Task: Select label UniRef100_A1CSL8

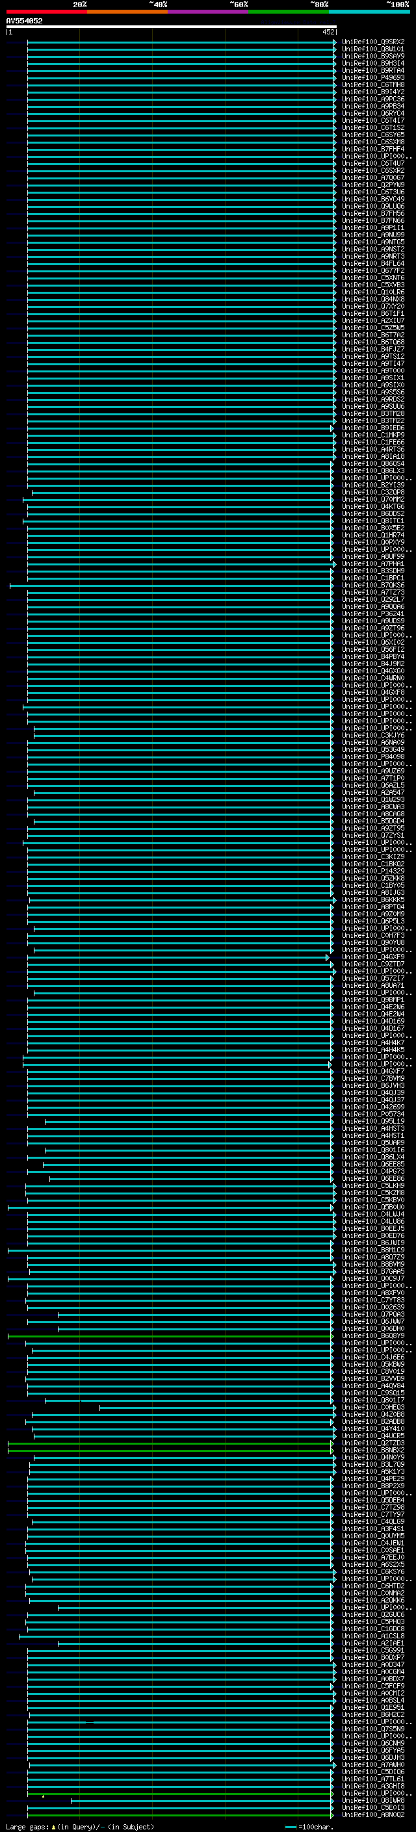Action: click(x=373, y=1636)
